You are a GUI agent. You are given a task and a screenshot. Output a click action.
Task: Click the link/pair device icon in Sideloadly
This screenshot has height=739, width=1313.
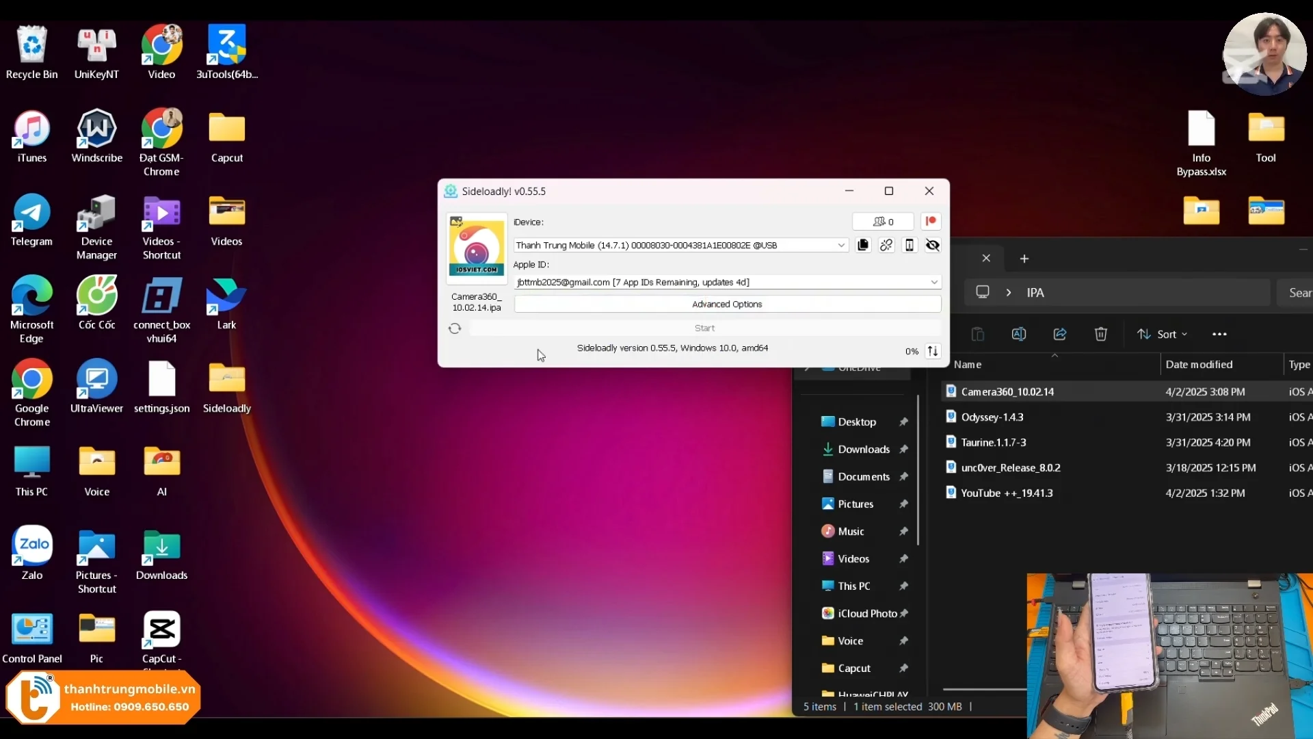point(886,245)
